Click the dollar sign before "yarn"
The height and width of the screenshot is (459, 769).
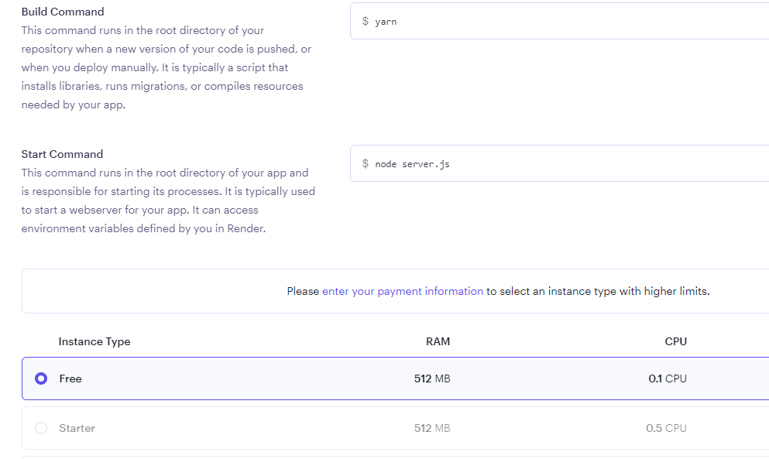pyautogui.click(x=366, y=22)
